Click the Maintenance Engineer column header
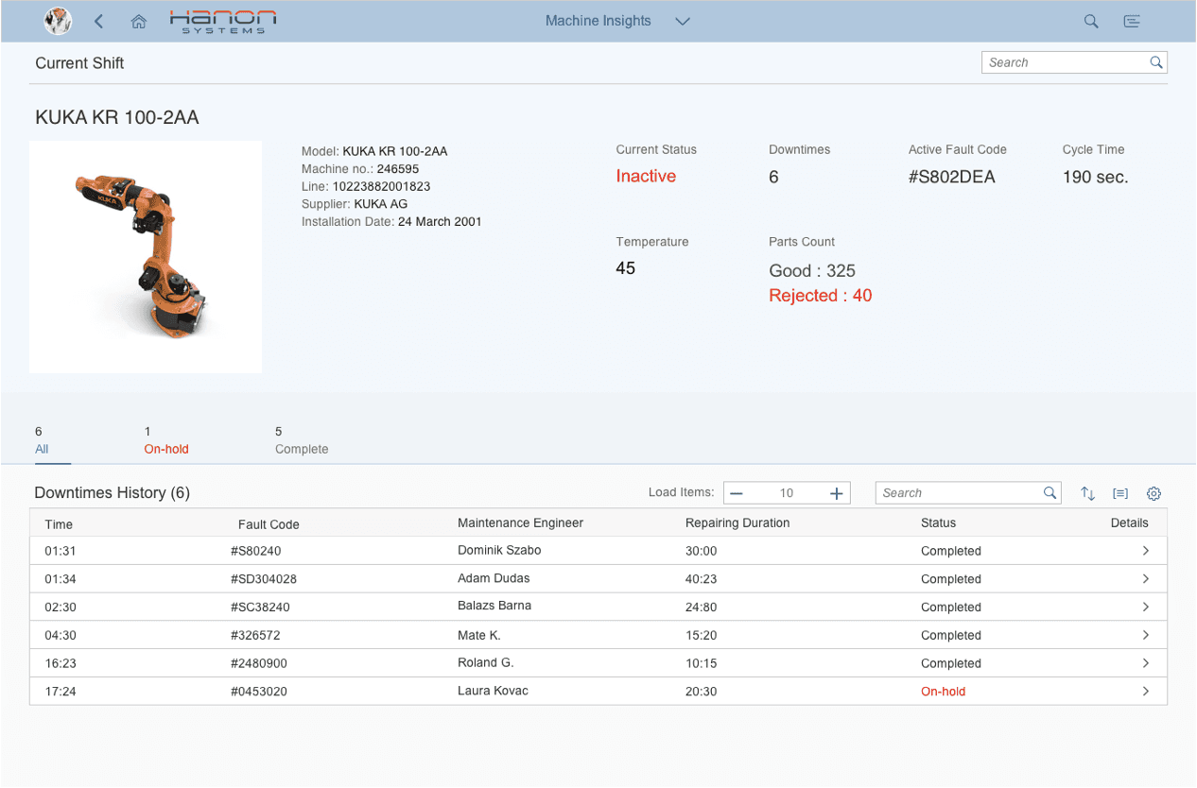The width and height of the screenshot is (1197, 788). coord(521,522)
